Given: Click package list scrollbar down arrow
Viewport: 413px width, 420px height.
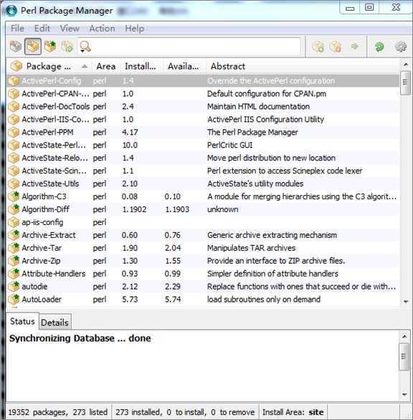Looking at the screenshot, I should pyautogui.click(x=406, y=302).
